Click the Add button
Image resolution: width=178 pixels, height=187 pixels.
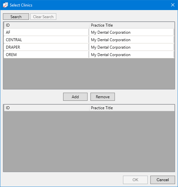point(75,97)
